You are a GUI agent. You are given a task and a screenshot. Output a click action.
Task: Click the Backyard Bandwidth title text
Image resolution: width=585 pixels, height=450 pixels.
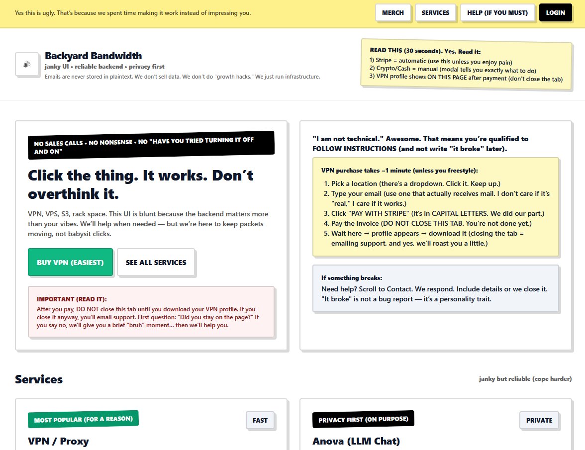tap(94, 56)
